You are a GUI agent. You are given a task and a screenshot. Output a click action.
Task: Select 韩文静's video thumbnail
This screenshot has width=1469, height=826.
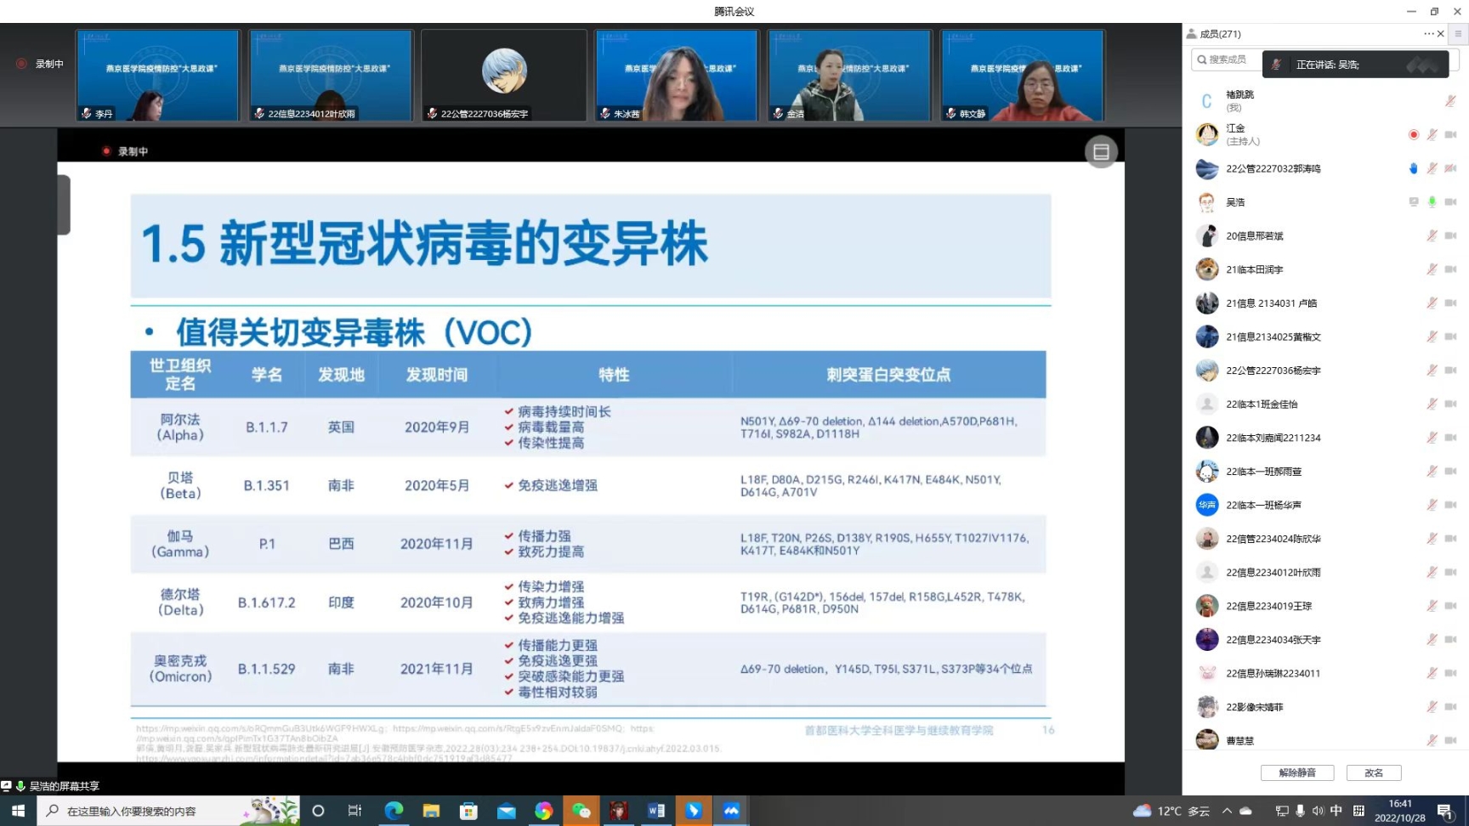[1022, 76]
